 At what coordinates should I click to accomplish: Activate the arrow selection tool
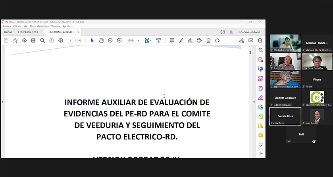92,40
